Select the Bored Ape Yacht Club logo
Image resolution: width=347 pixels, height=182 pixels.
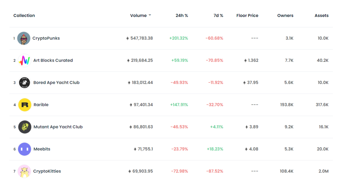[x=24, y=82]
